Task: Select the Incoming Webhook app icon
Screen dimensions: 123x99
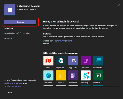Action: click(86, 75)
